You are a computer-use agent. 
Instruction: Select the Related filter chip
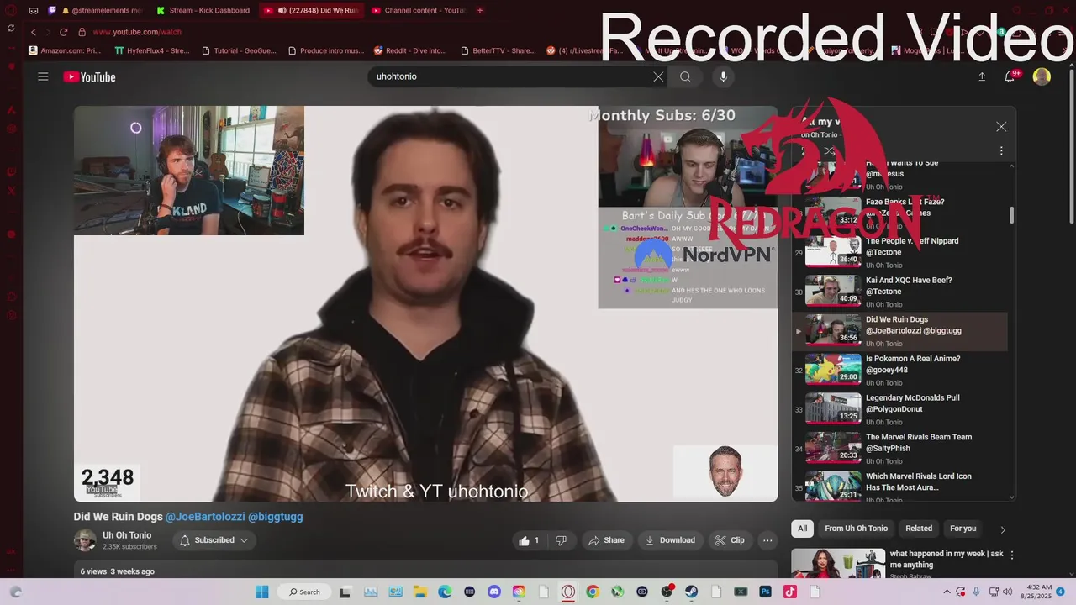click(x=919, y=529)
